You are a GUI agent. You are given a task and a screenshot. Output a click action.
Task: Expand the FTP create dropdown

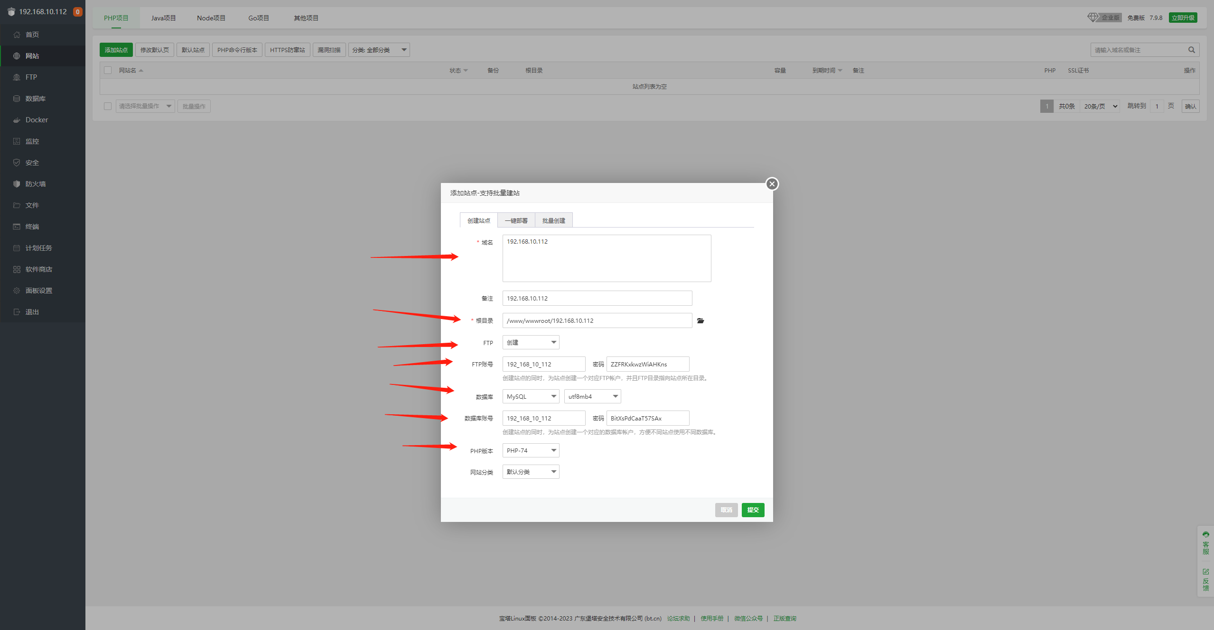click(x=531, y=342)
